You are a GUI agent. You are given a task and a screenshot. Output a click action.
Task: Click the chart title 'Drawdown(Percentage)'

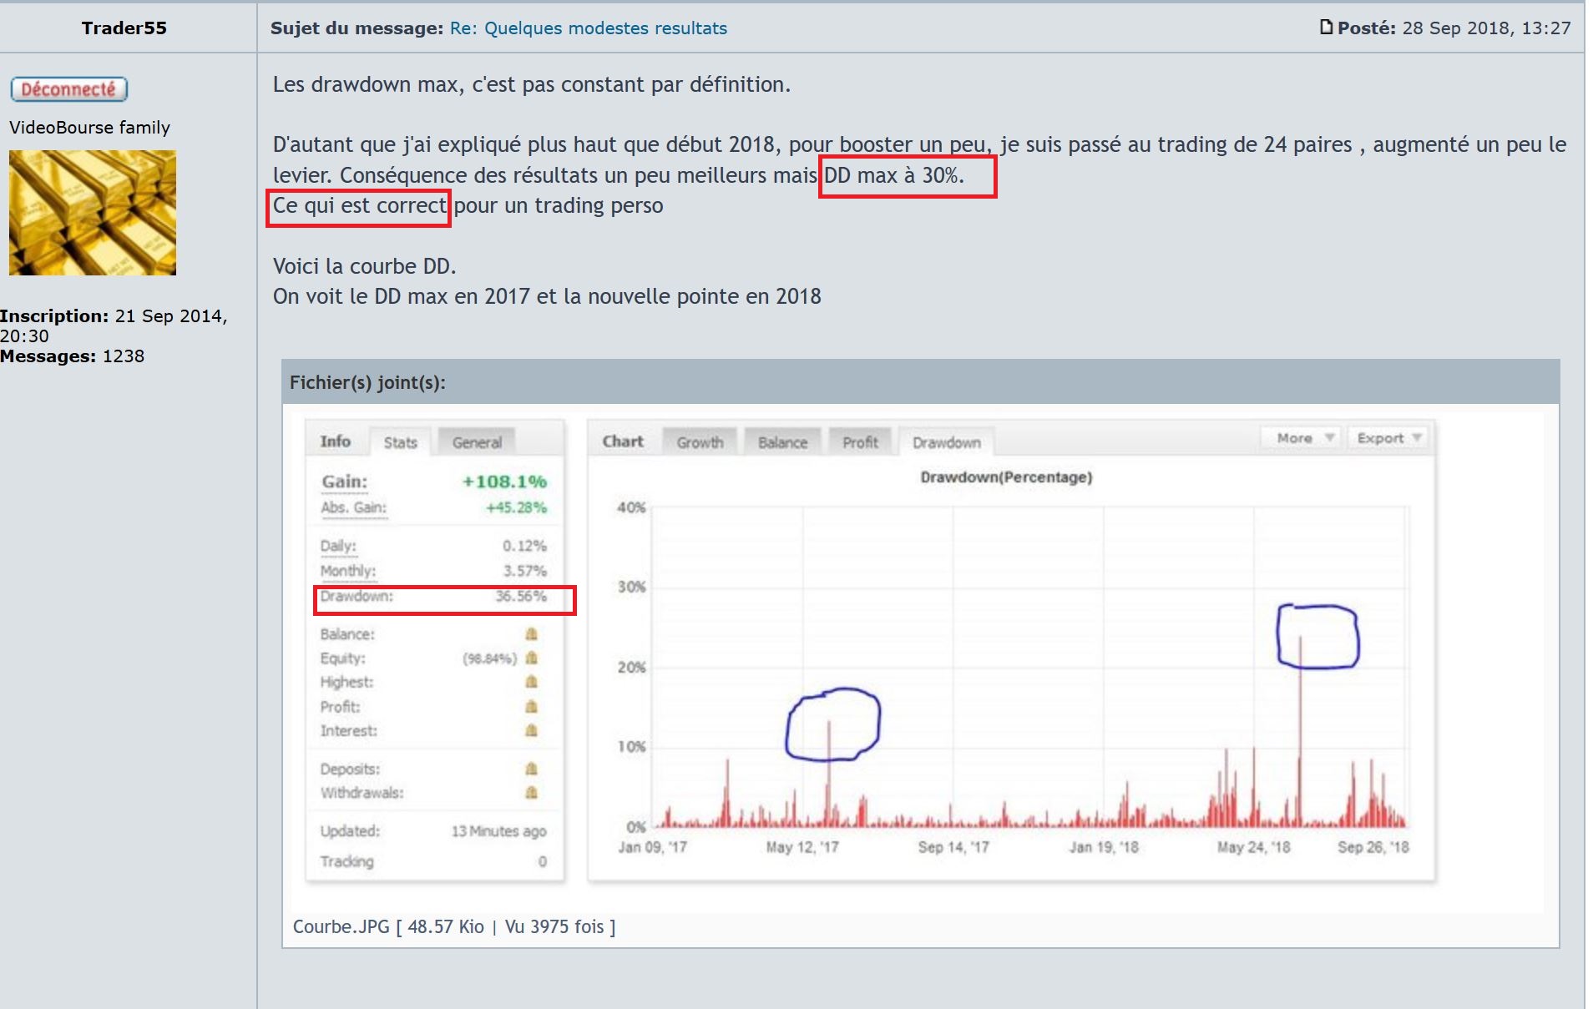pyautogui.click(x=1006, y=477)
